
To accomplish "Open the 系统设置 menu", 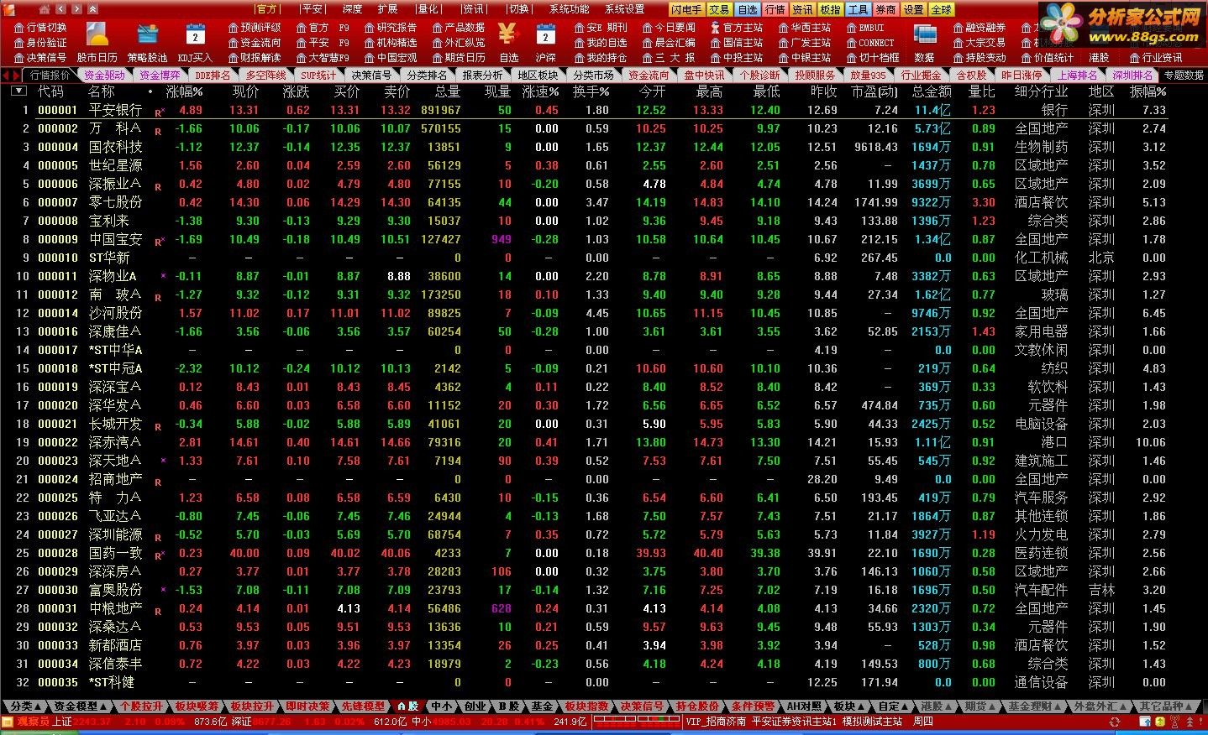I will coord(624,9).
